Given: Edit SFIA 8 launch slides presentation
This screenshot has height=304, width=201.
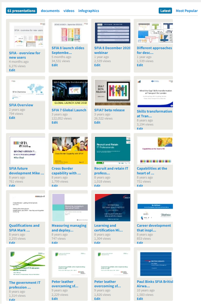Looking at the screenshot, I should [55, 65].
